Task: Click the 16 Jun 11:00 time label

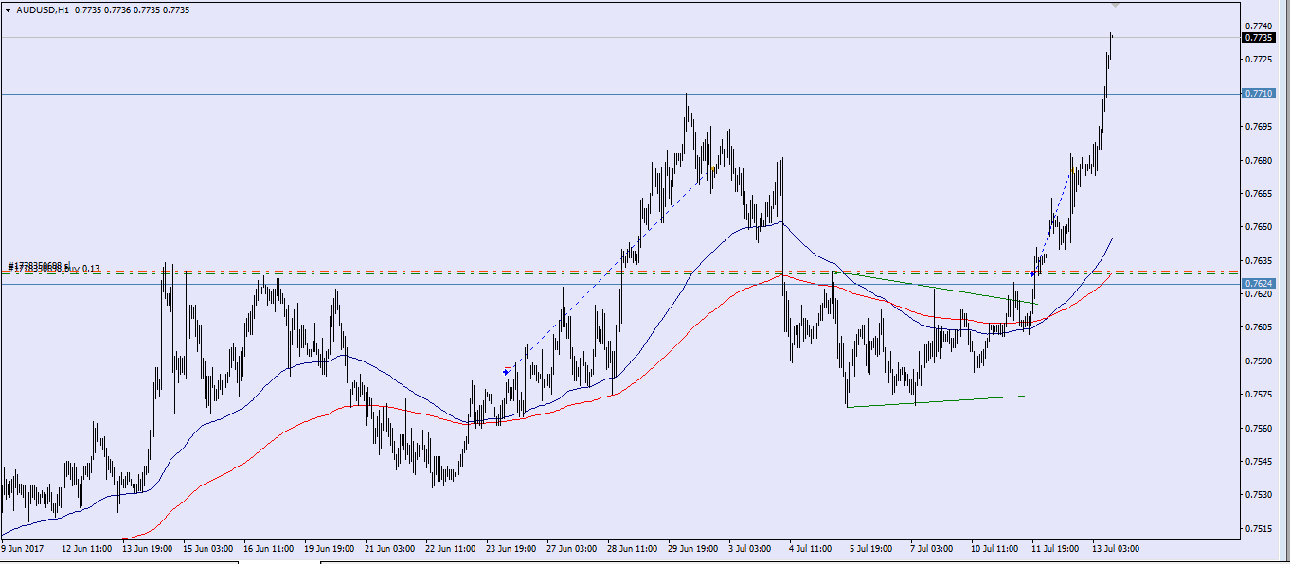Action: (270, 548)
